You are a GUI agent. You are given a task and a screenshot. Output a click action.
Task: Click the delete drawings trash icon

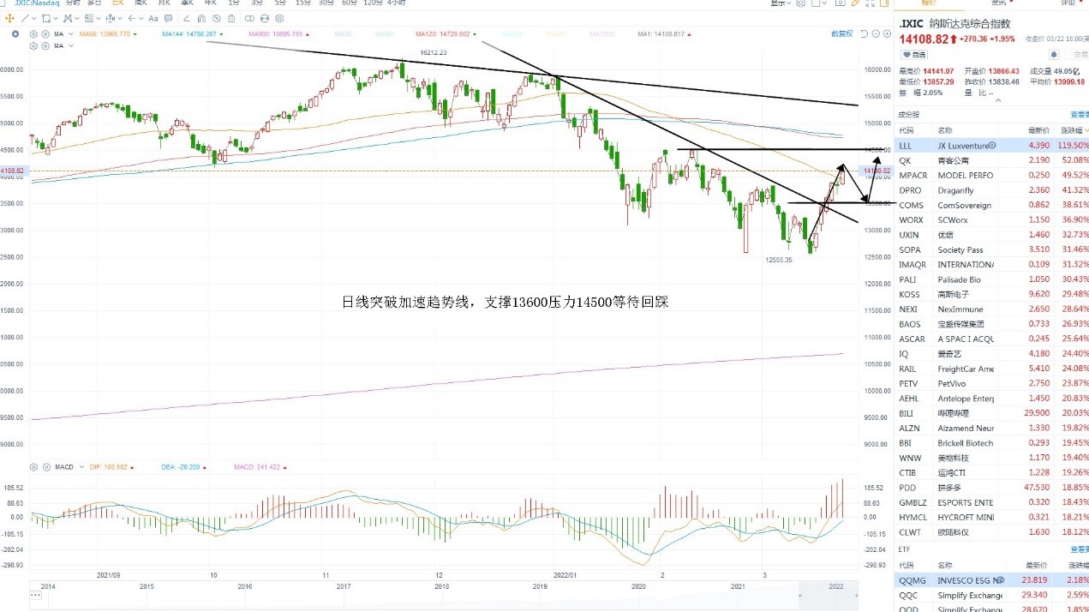(231, 18)
